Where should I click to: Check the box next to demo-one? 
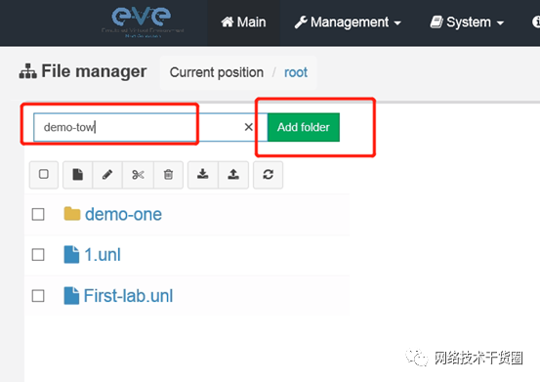click(x=38, y=214)
